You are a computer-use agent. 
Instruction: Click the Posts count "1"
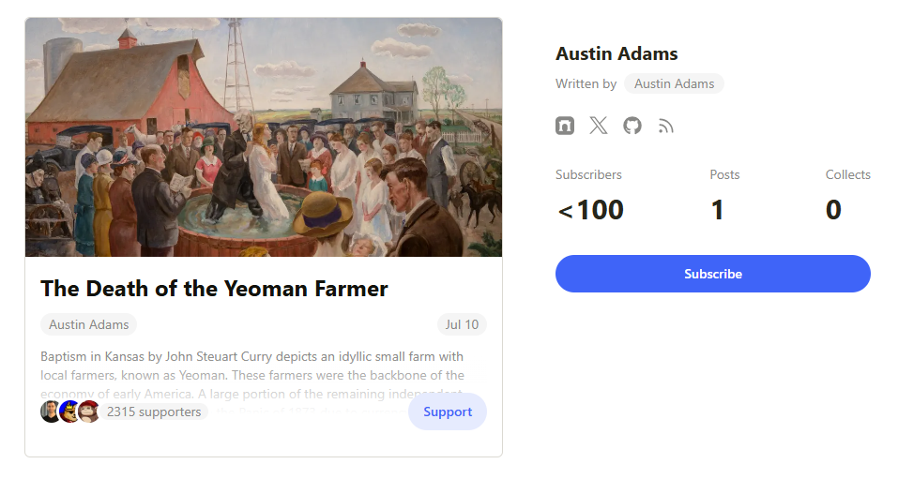pyautogui.click(x=718, y=210)
